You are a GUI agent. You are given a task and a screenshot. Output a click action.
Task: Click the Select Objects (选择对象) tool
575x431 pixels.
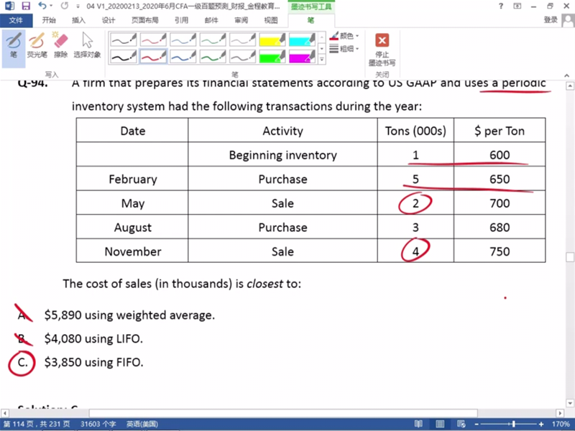[x=87, y=44]
